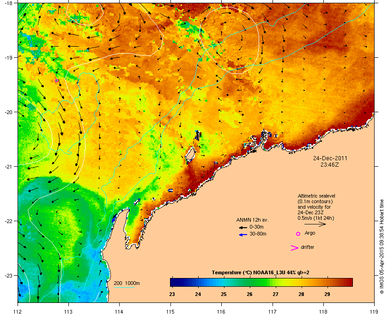Click the magenta drifter symbol in the legend
The width and height of the screenshot is (388, 314).
pyautogui.click(x=295, y=248)
